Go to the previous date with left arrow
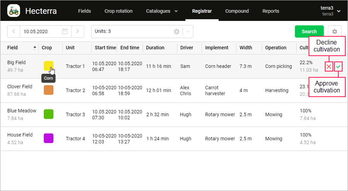Image resolution: width=348 pixels, height=191 pixels. point(14,31)
